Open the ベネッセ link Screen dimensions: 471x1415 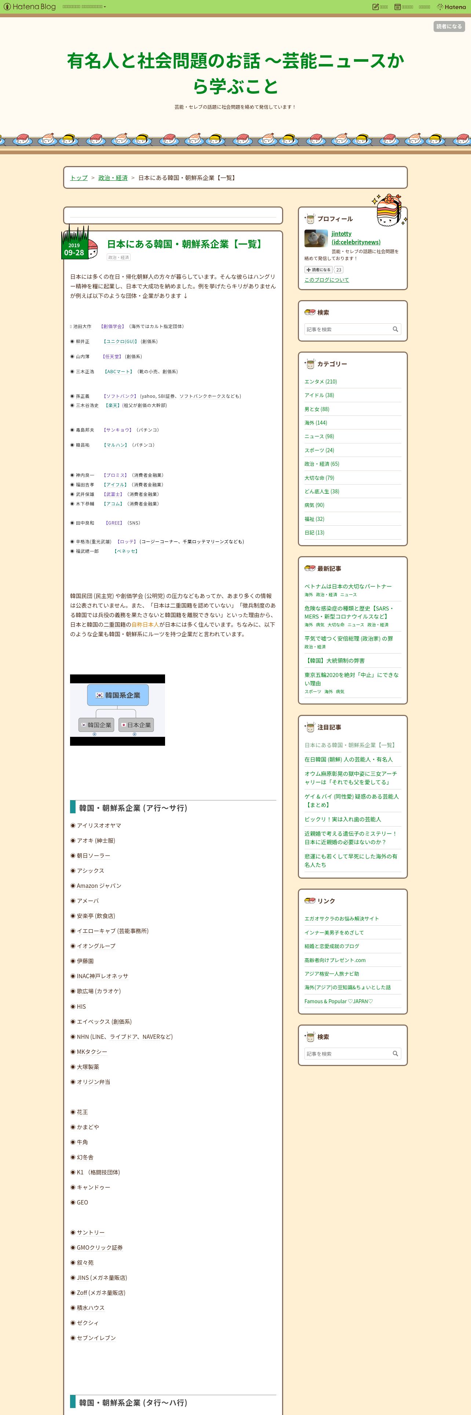[126, 551]
